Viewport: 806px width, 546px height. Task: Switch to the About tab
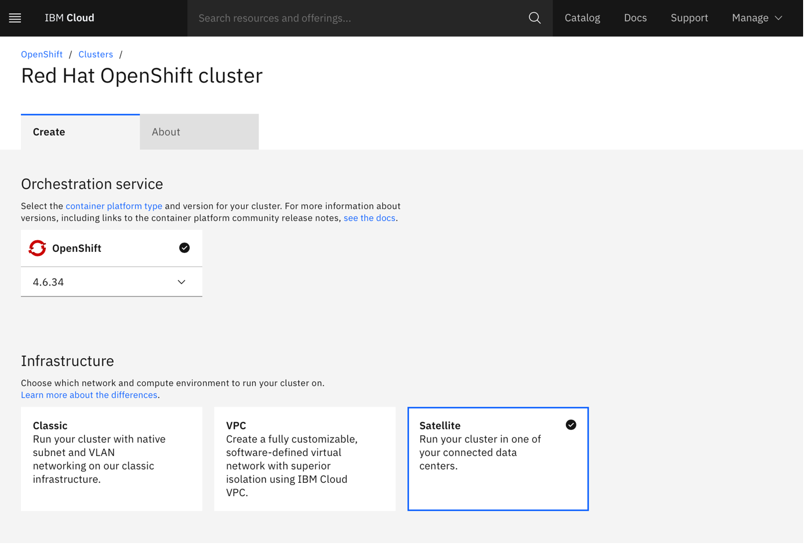coord(199,132)
